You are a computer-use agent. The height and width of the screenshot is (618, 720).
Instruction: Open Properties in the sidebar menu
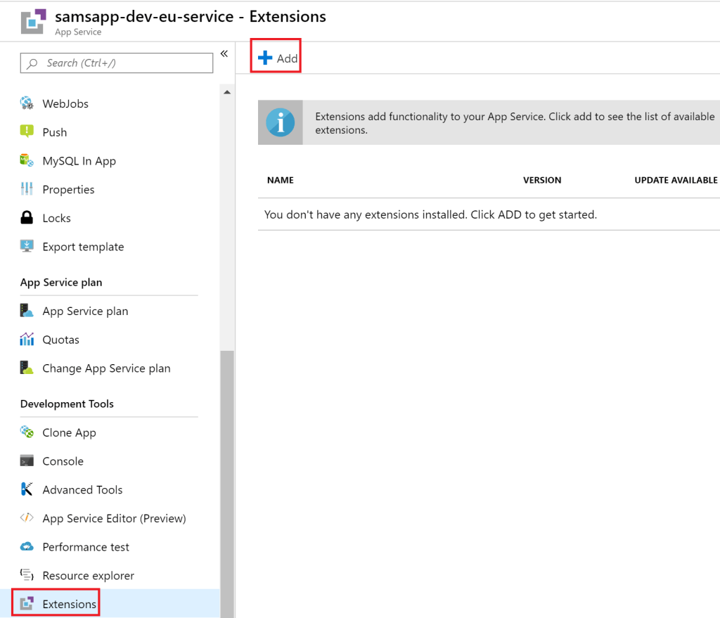(x=68, y=190)
